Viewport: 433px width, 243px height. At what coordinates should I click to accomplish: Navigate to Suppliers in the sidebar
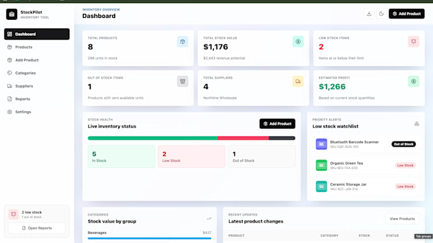click(37, 86)
